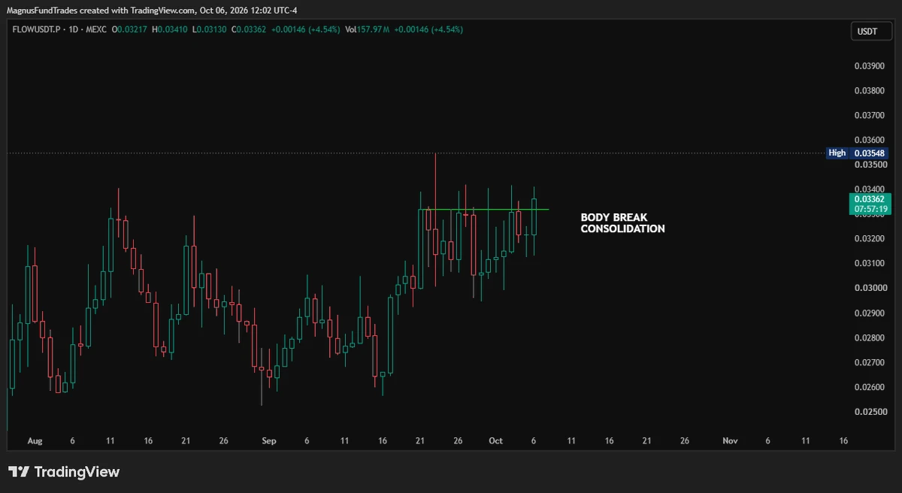Select the BODY BREAK CONSOLIDATION text annotation
902x493 pixels.
622,223
